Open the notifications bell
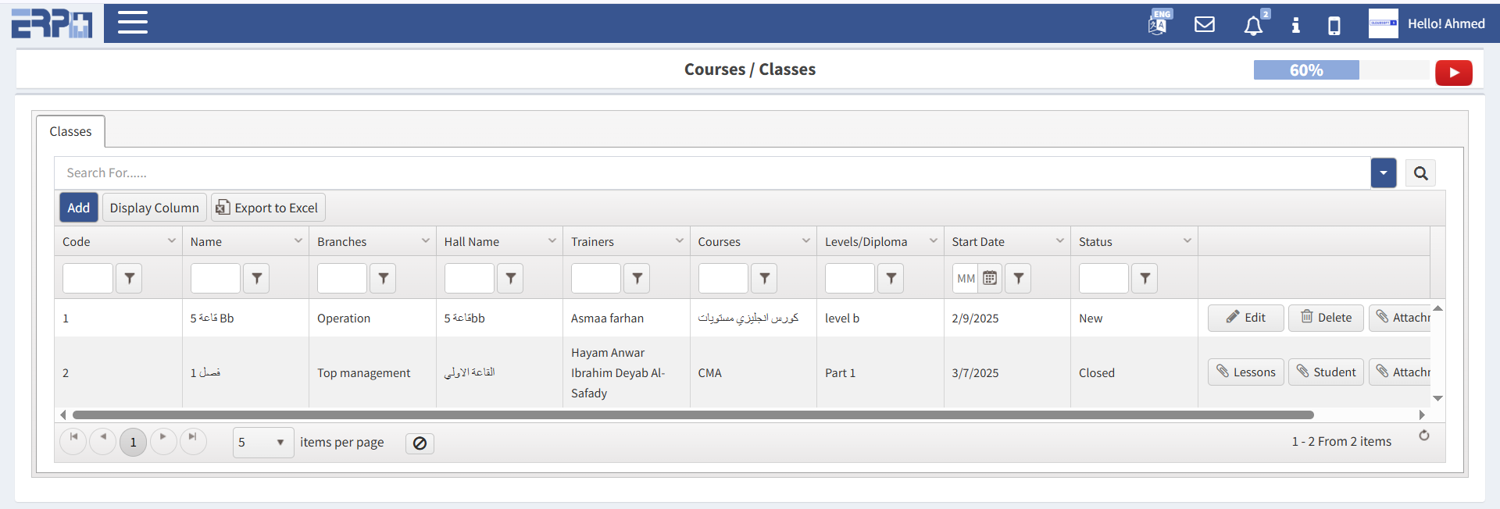 [x=1253, y=26]
